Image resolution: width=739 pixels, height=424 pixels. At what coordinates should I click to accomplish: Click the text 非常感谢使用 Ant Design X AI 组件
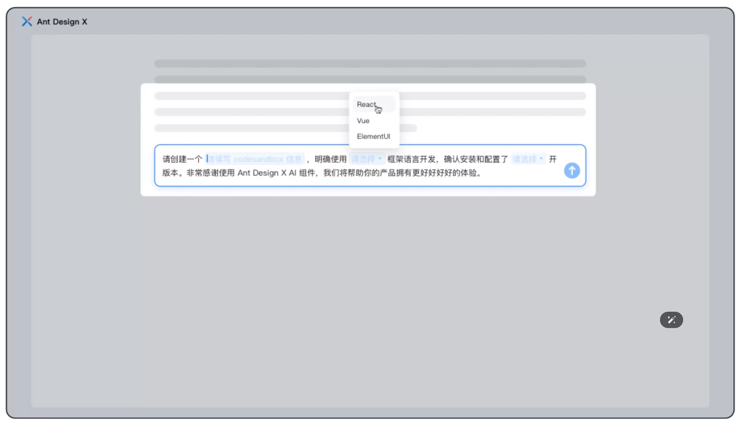coord(251,173)
